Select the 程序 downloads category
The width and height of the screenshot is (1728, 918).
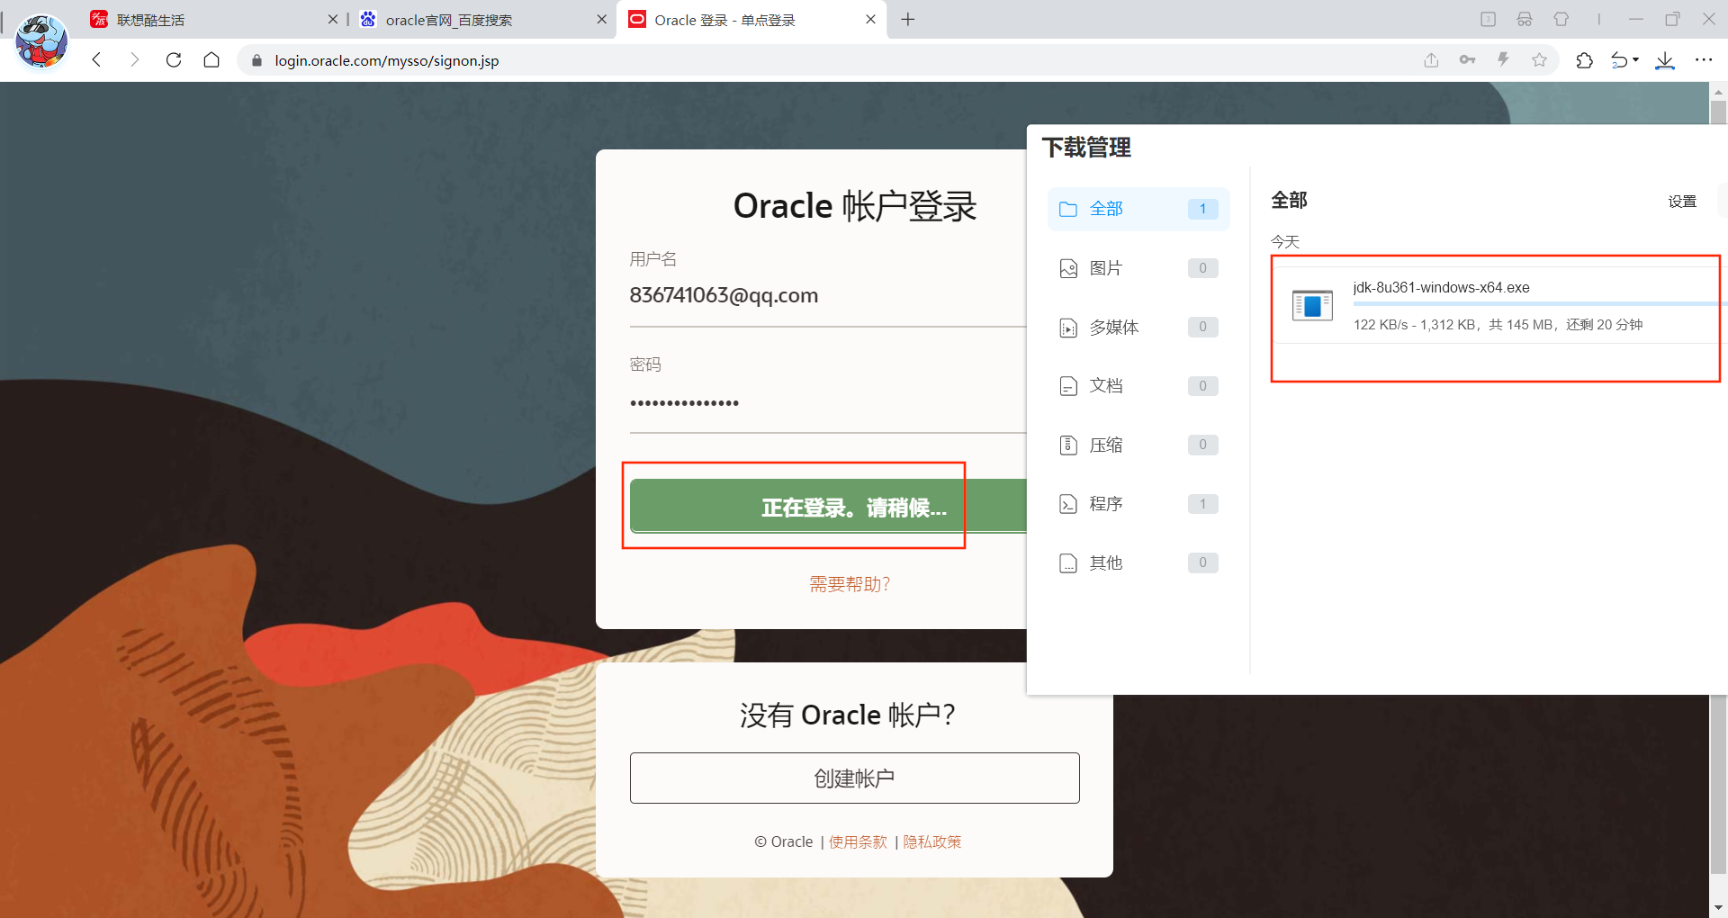tap(1136, 503)
